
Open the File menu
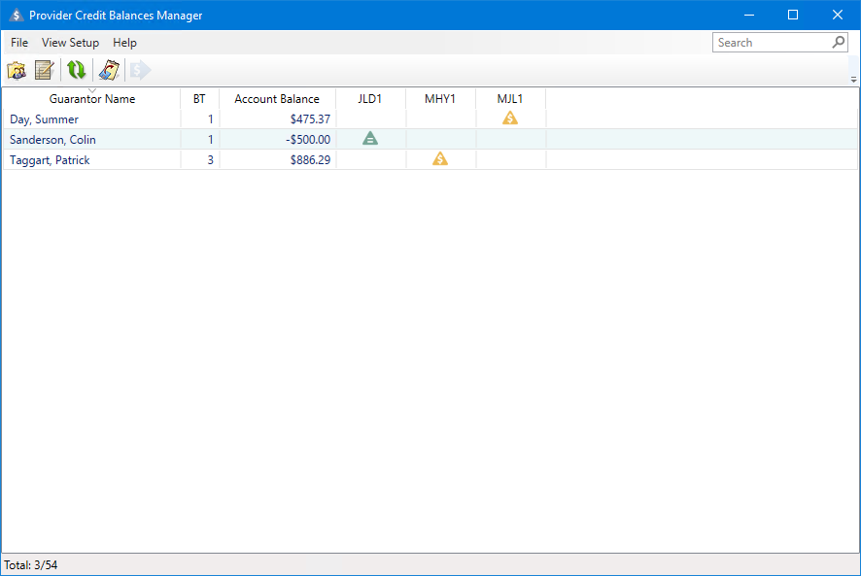click(x=19, y=43)
